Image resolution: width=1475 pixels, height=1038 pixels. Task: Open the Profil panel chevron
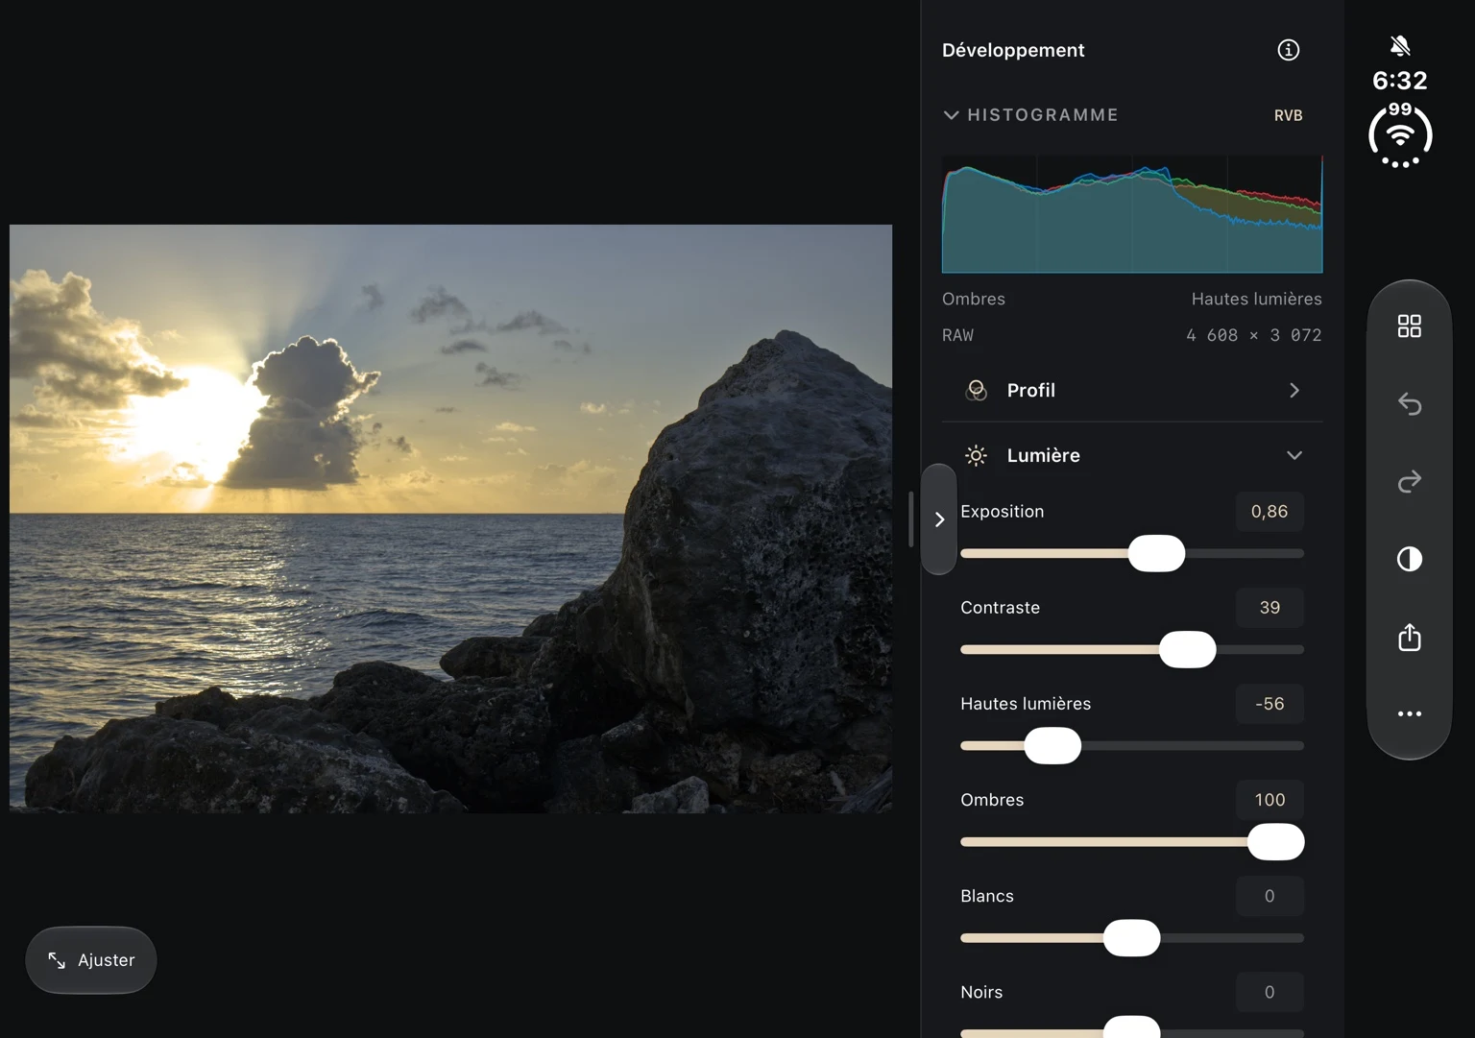coord(1294,390)
